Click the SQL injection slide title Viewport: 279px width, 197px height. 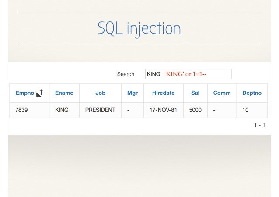139,28
